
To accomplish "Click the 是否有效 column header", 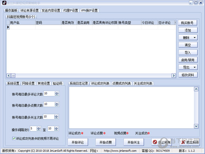I will click(69, 23).
